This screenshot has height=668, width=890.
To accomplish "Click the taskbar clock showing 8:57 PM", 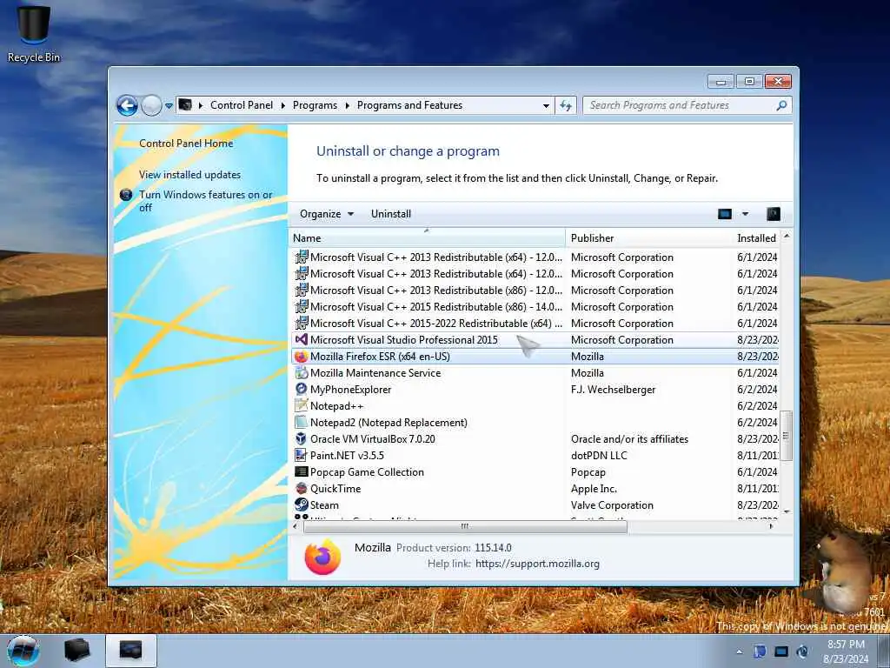I will pyautogui.click(x=846, y=651).
